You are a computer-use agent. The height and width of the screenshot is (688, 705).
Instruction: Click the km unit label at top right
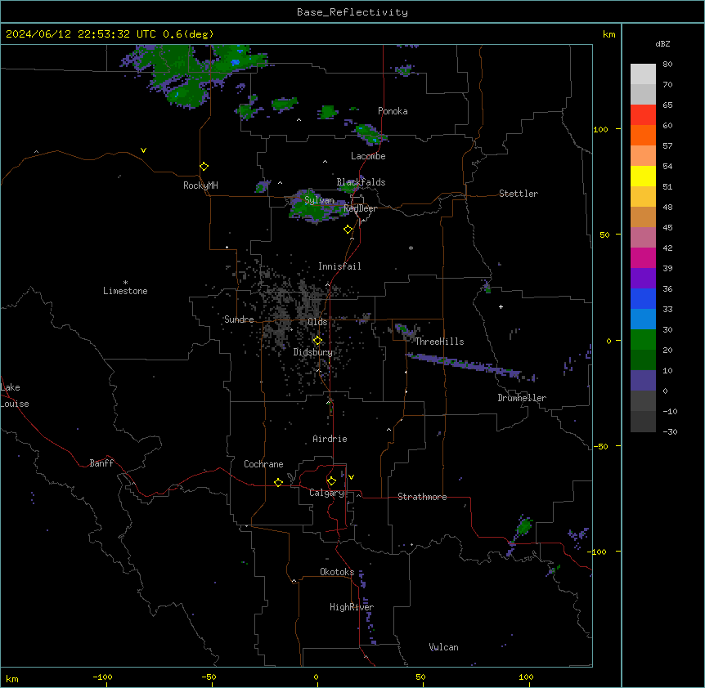pyautogui.click(x=608, y=34)
